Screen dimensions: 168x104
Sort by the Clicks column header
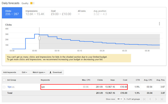click(100, 80)
